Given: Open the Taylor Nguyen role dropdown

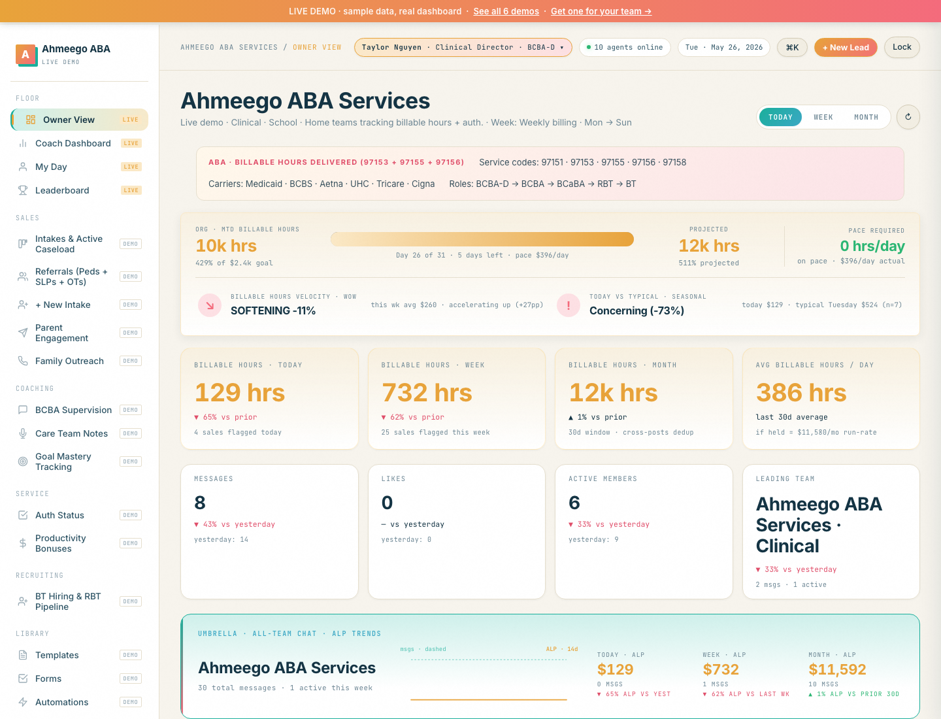Looking at the screenshot, I should (463, 47).
